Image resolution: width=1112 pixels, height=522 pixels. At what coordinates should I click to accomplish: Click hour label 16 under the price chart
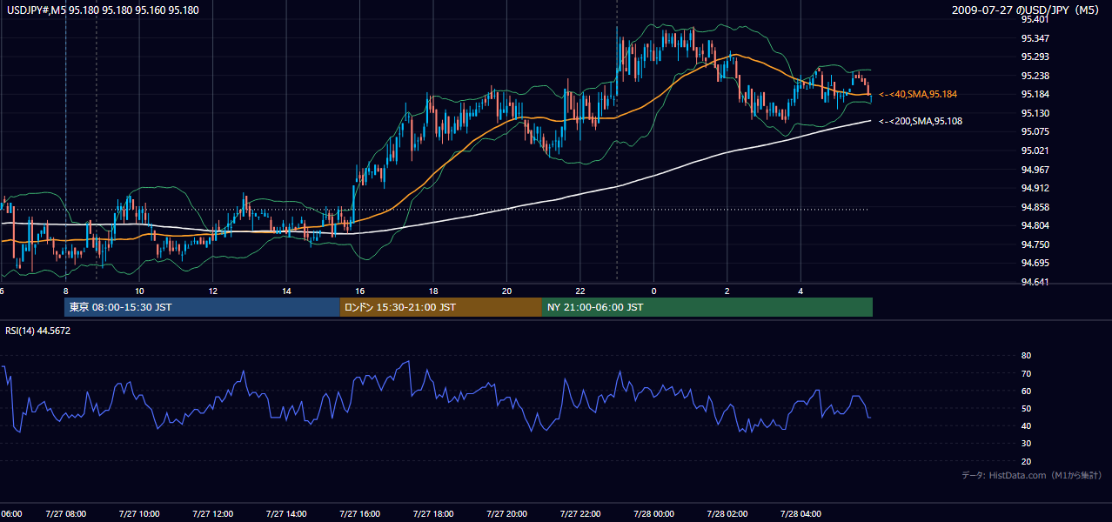(x=359, y=291)
